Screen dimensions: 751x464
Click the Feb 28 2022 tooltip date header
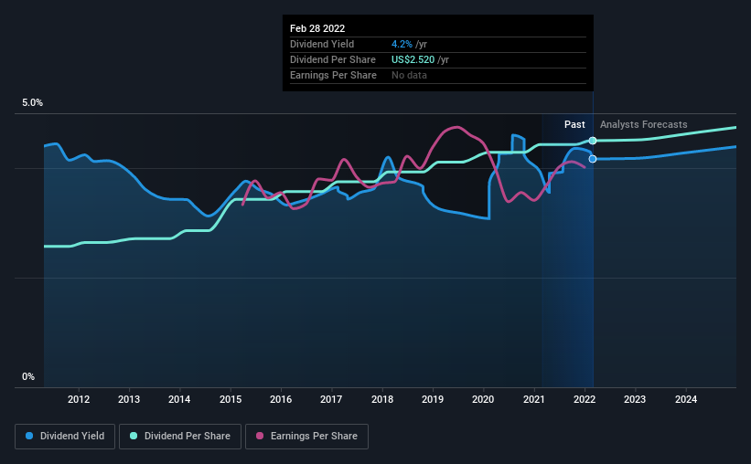tap(317, 28)
